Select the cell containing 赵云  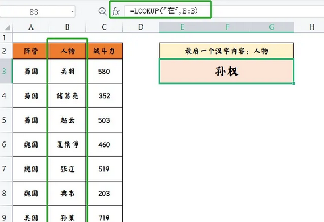[68, 120]
